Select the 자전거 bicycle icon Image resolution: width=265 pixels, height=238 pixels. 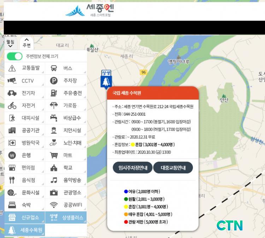tap(12, 105)
